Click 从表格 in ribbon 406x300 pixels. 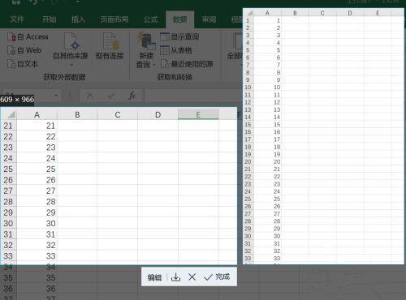pyautogui.click(x=176, y=50)
